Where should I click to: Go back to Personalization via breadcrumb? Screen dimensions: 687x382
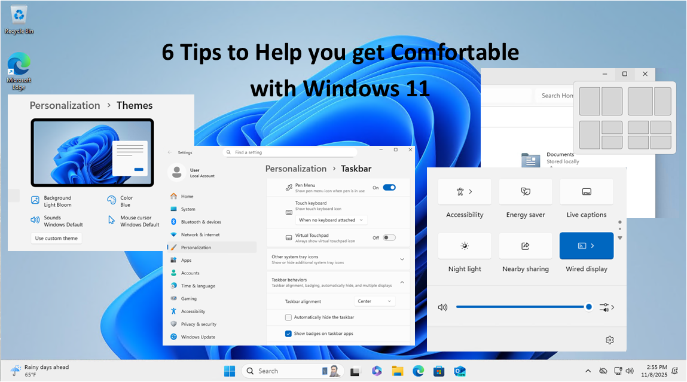coord(295,169)
